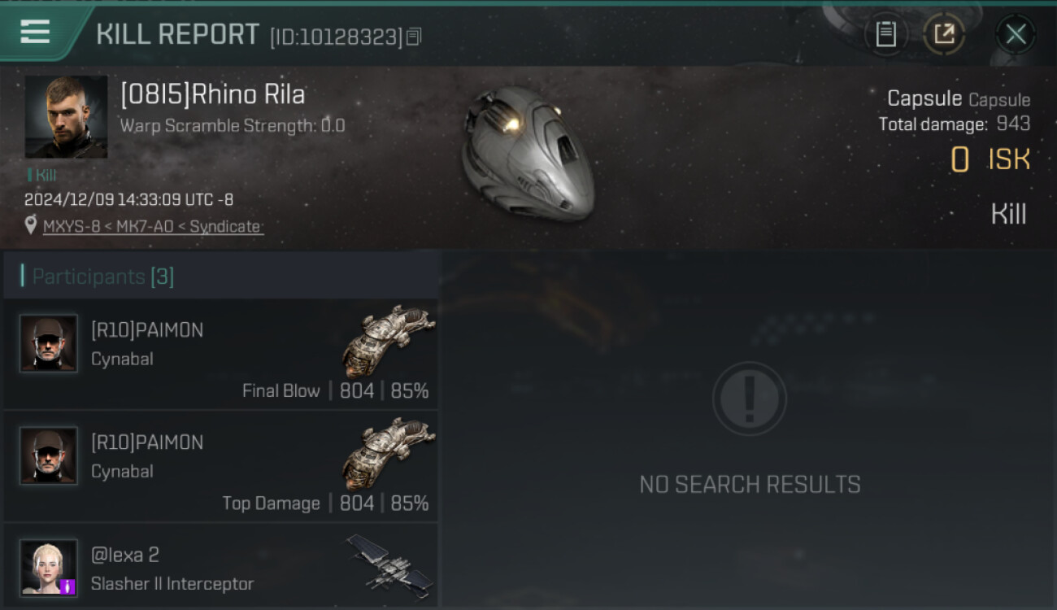Share kill report via export icon
1057x610 pixels.
coord(943,34)
